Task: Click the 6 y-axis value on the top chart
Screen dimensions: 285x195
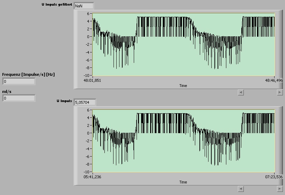Action: click(88, 14)
